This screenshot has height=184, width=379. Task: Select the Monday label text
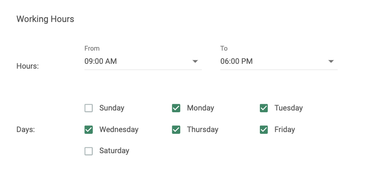click(x=200, y=108)
